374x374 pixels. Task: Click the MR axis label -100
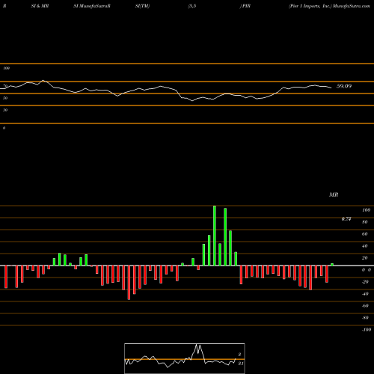point(367,330)
